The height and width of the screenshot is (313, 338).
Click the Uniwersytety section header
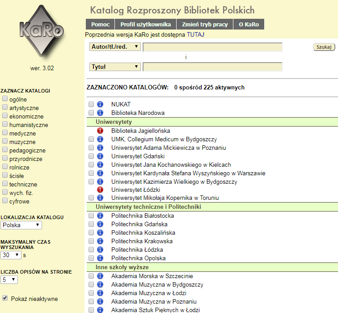coord(212,122)
